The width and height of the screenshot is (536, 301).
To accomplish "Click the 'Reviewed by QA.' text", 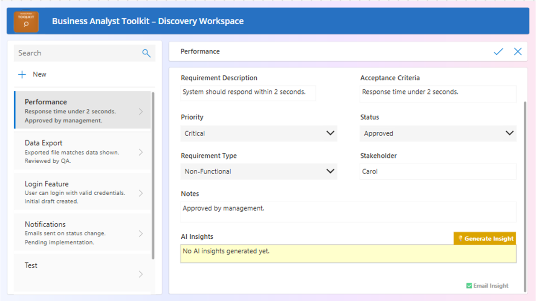I will coord(48,161).
